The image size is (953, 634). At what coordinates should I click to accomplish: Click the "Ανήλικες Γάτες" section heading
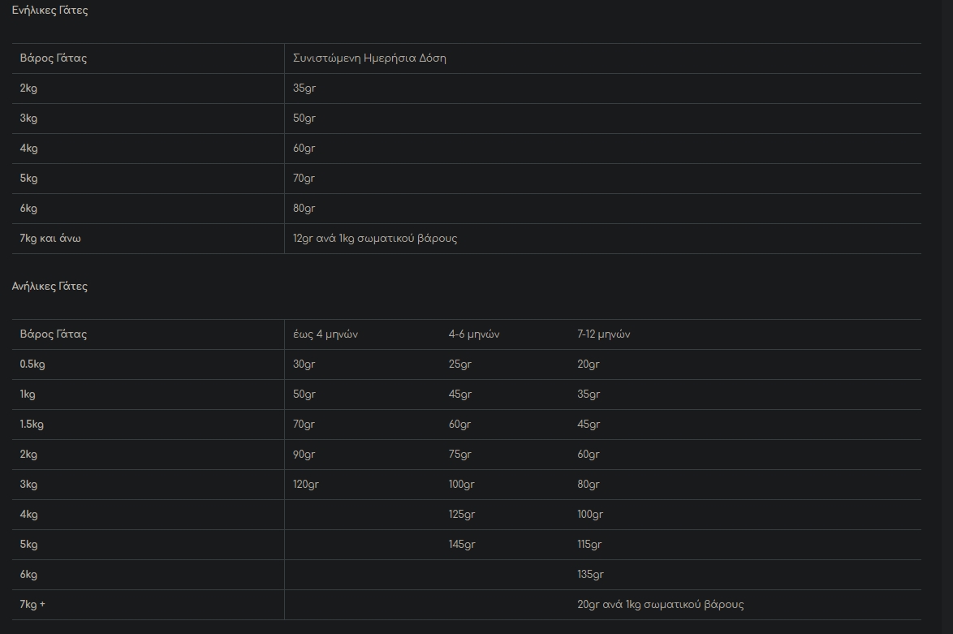coord(50,287)
